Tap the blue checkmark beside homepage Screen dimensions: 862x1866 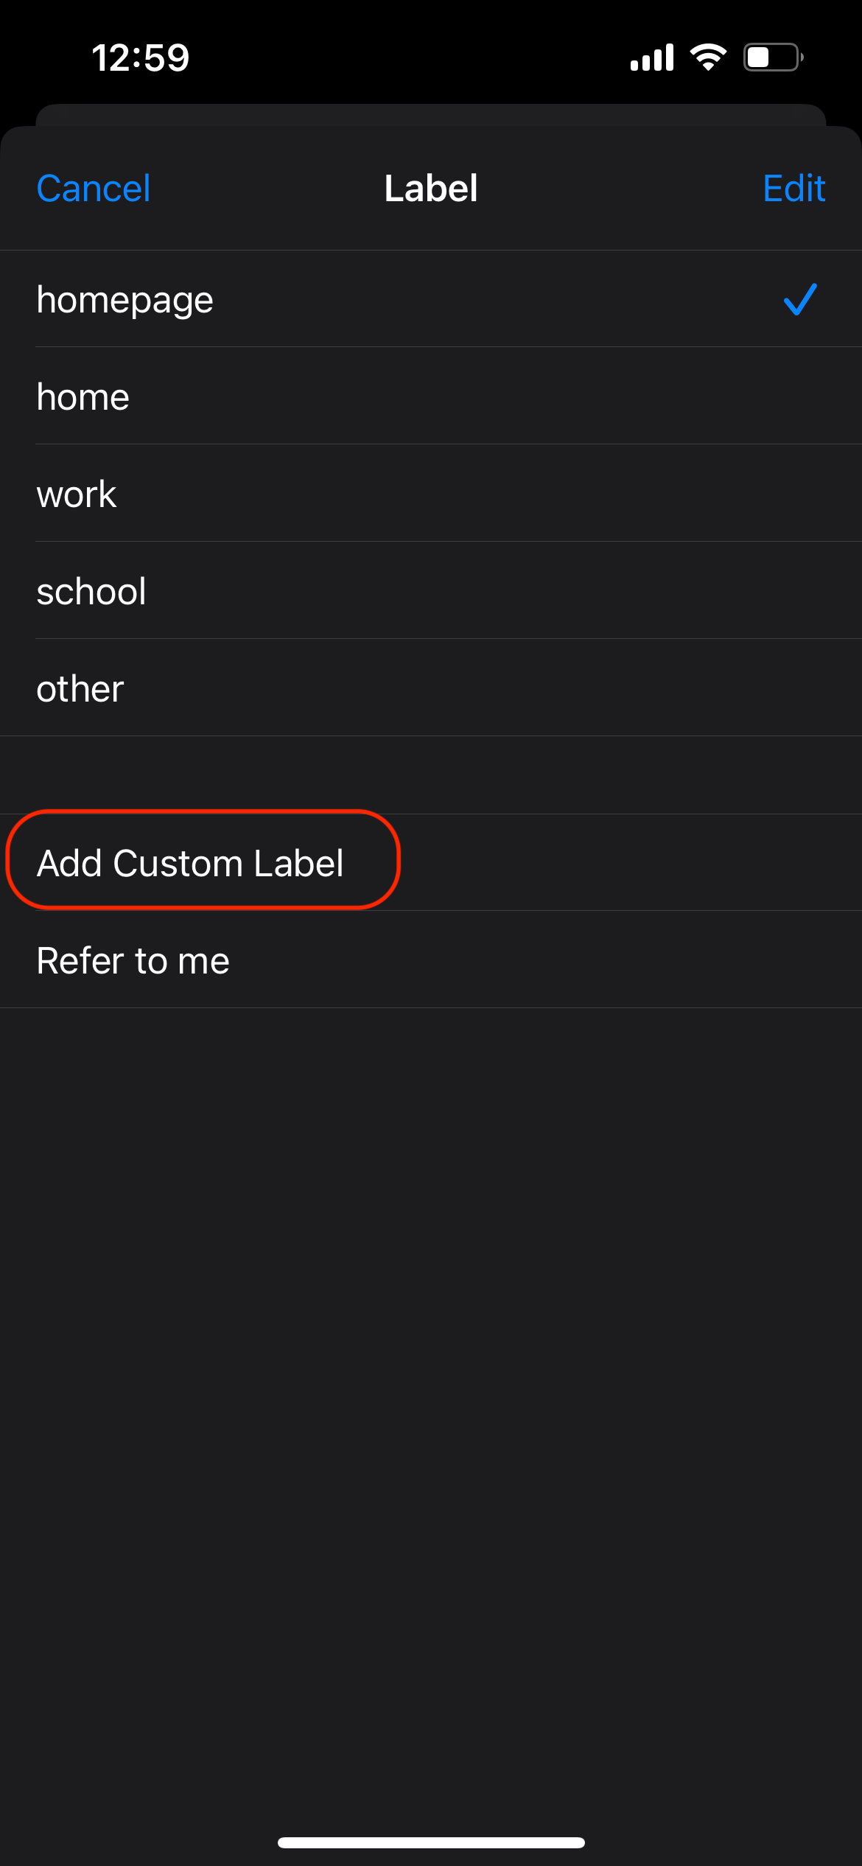800,299
